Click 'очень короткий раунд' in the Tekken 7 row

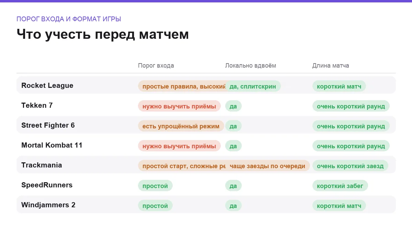(x=351, y=106)
